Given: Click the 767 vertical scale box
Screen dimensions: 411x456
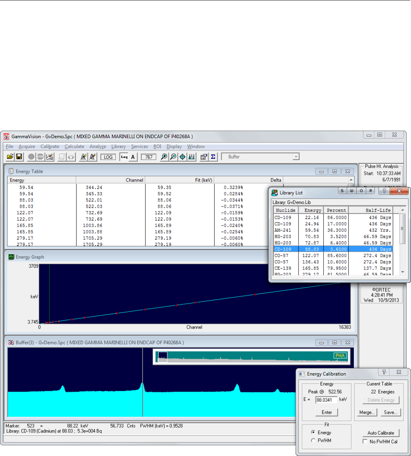Looking at the screenshot, I should click(x=149, y=157).
